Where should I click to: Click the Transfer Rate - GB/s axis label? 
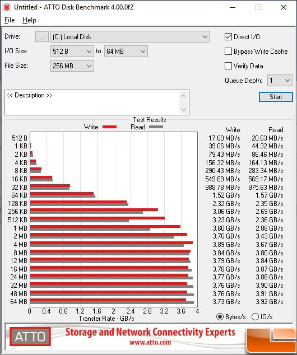(x=106, y=319)
